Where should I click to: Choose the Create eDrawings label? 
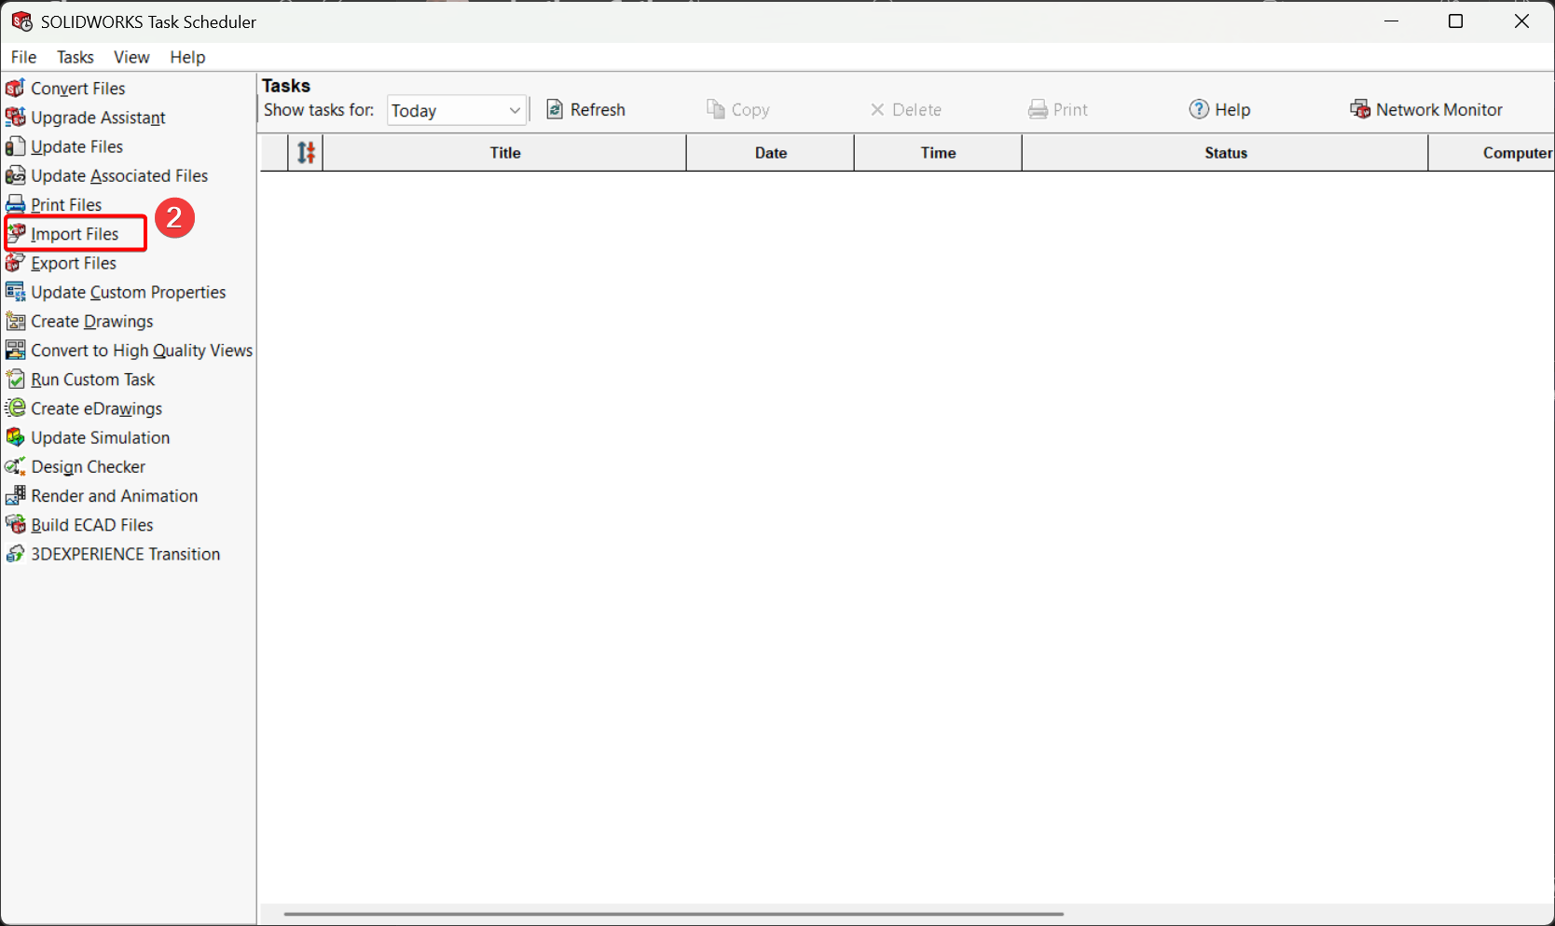[x=97, y=408]
